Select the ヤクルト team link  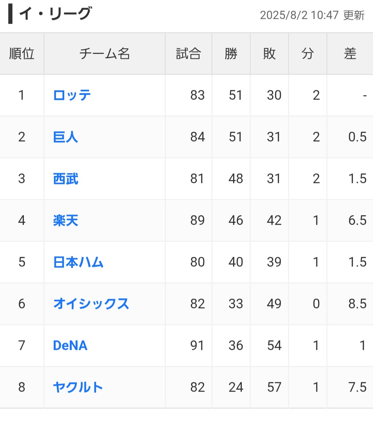tap(78, 387)
